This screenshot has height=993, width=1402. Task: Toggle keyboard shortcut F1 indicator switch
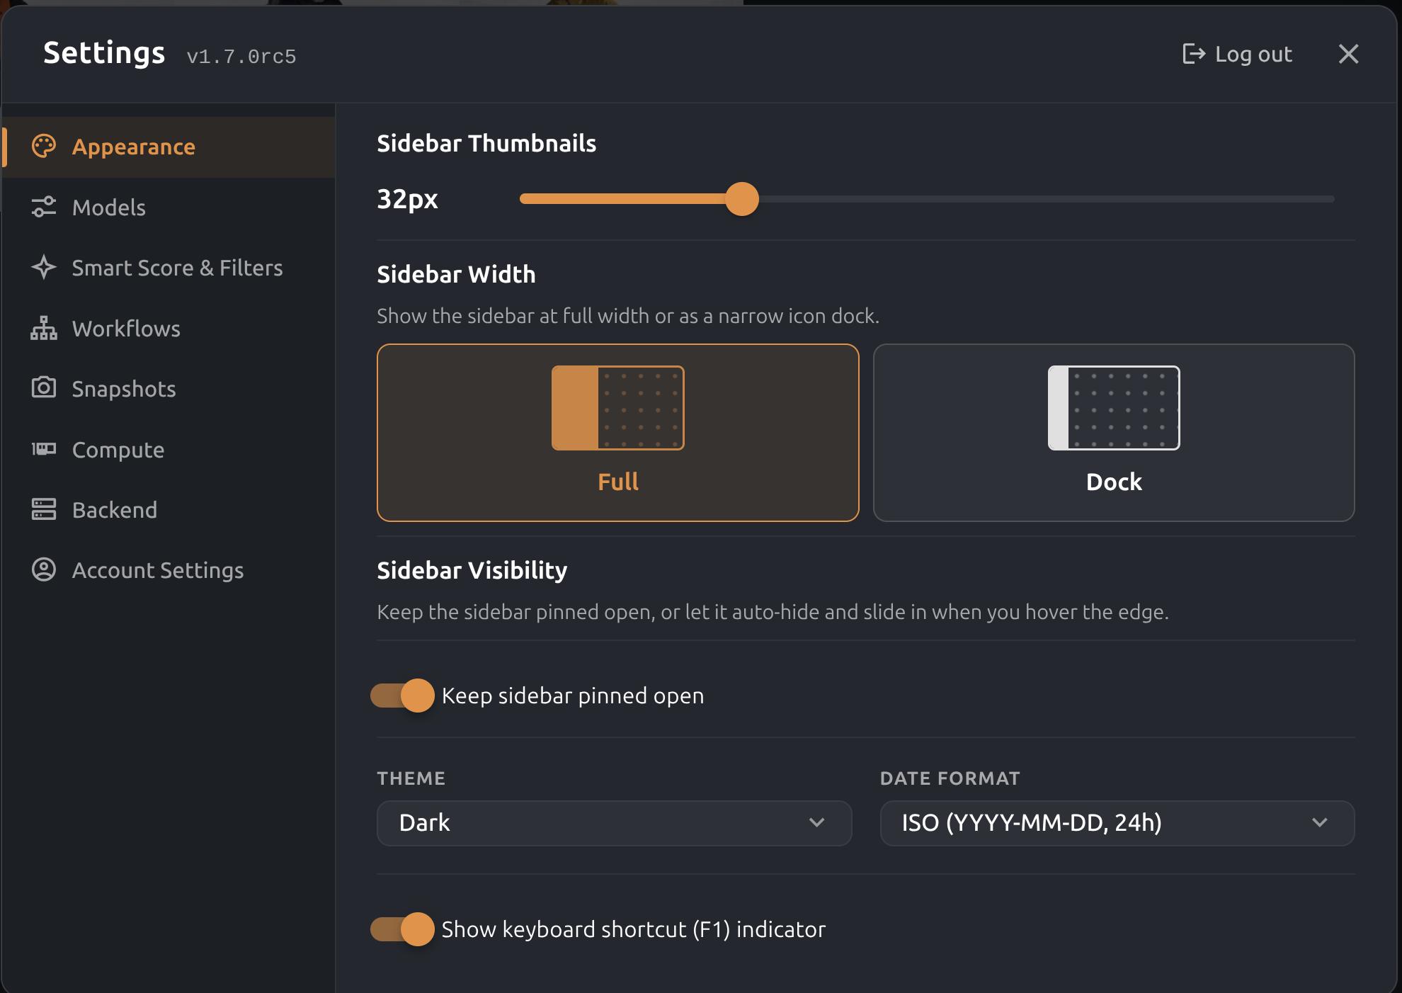[x=402, y=929]
